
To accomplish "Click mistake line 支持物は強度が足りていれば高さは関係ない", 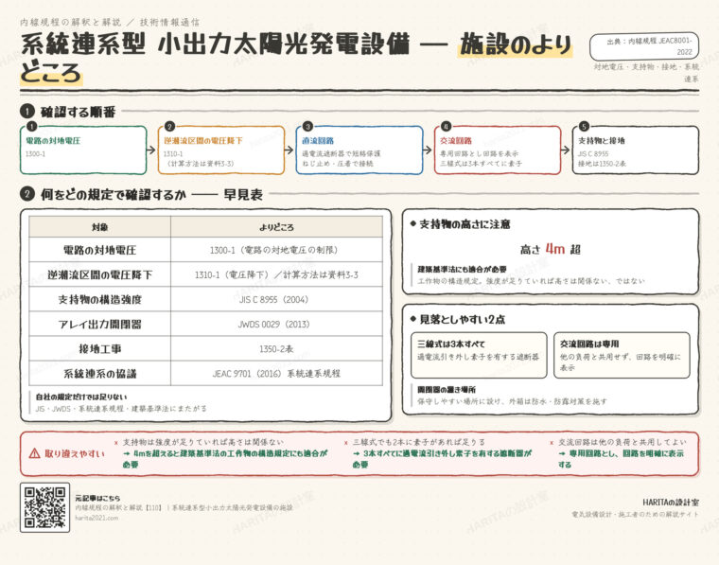I will [203, 442].
